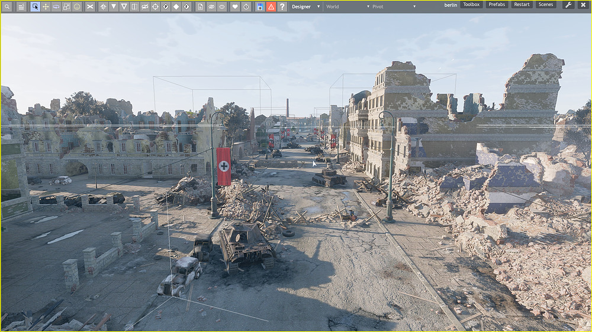Click the diamond F icon
Screen dimensions: 592x332
click(x=186, y=6)
